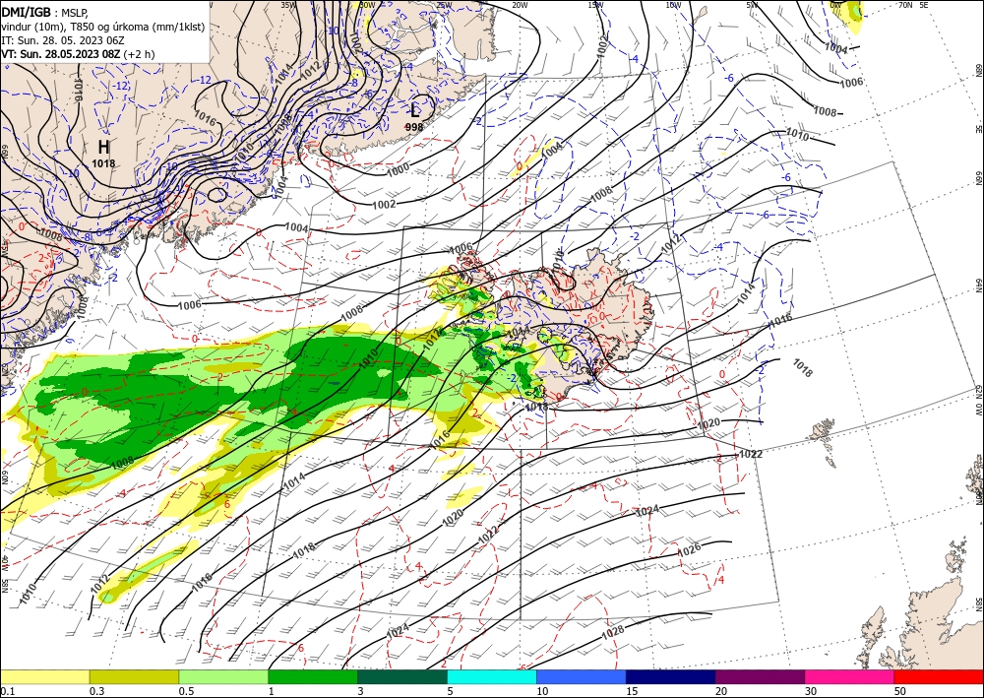The width and height of the screenshot is (984, 698).
Task: Click the legend scale value '50'
Action: 900,691
